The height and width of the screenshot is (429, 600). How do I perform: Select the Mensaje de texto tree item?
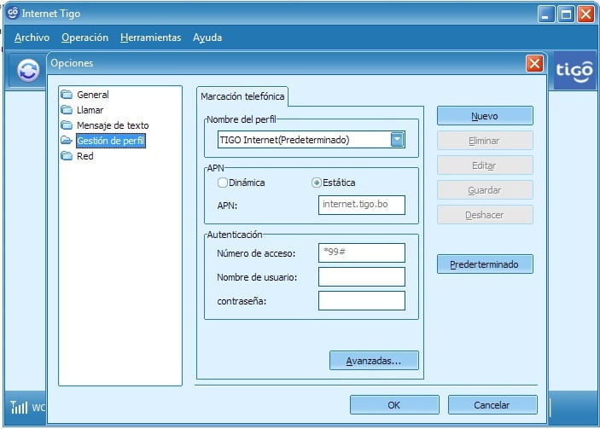[113, 125]
